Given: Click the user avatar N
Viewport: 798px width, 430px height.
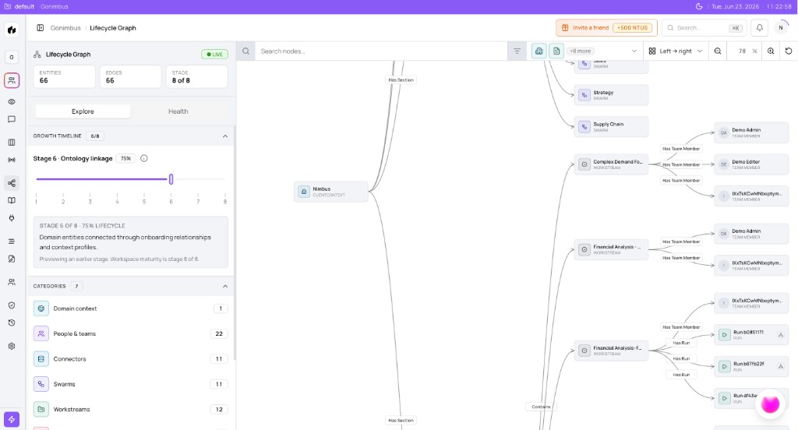Looking at the screenshot, I should coord(781,28).
